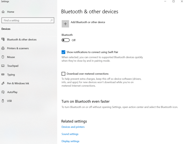Open the Display settings link
185x144 pixels.
click(x=70, y=141)
